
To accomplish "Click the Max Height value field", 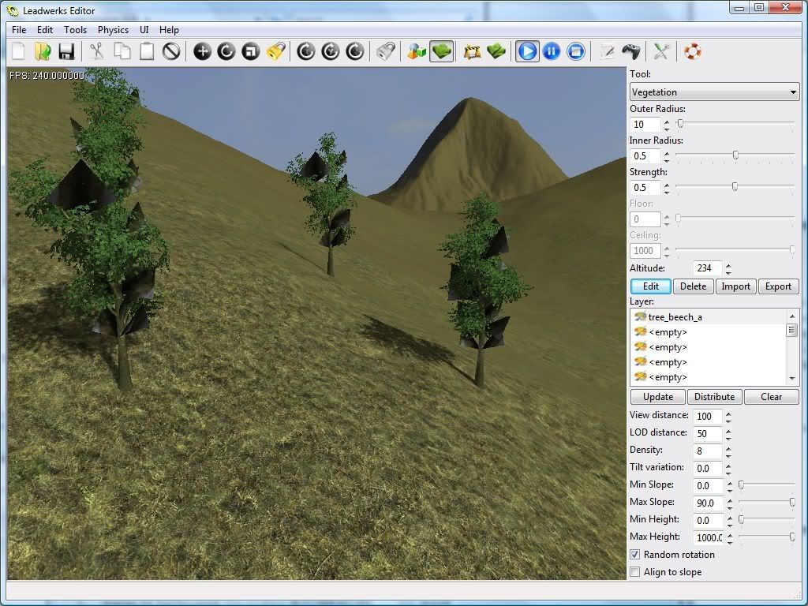I will (708, 538).
